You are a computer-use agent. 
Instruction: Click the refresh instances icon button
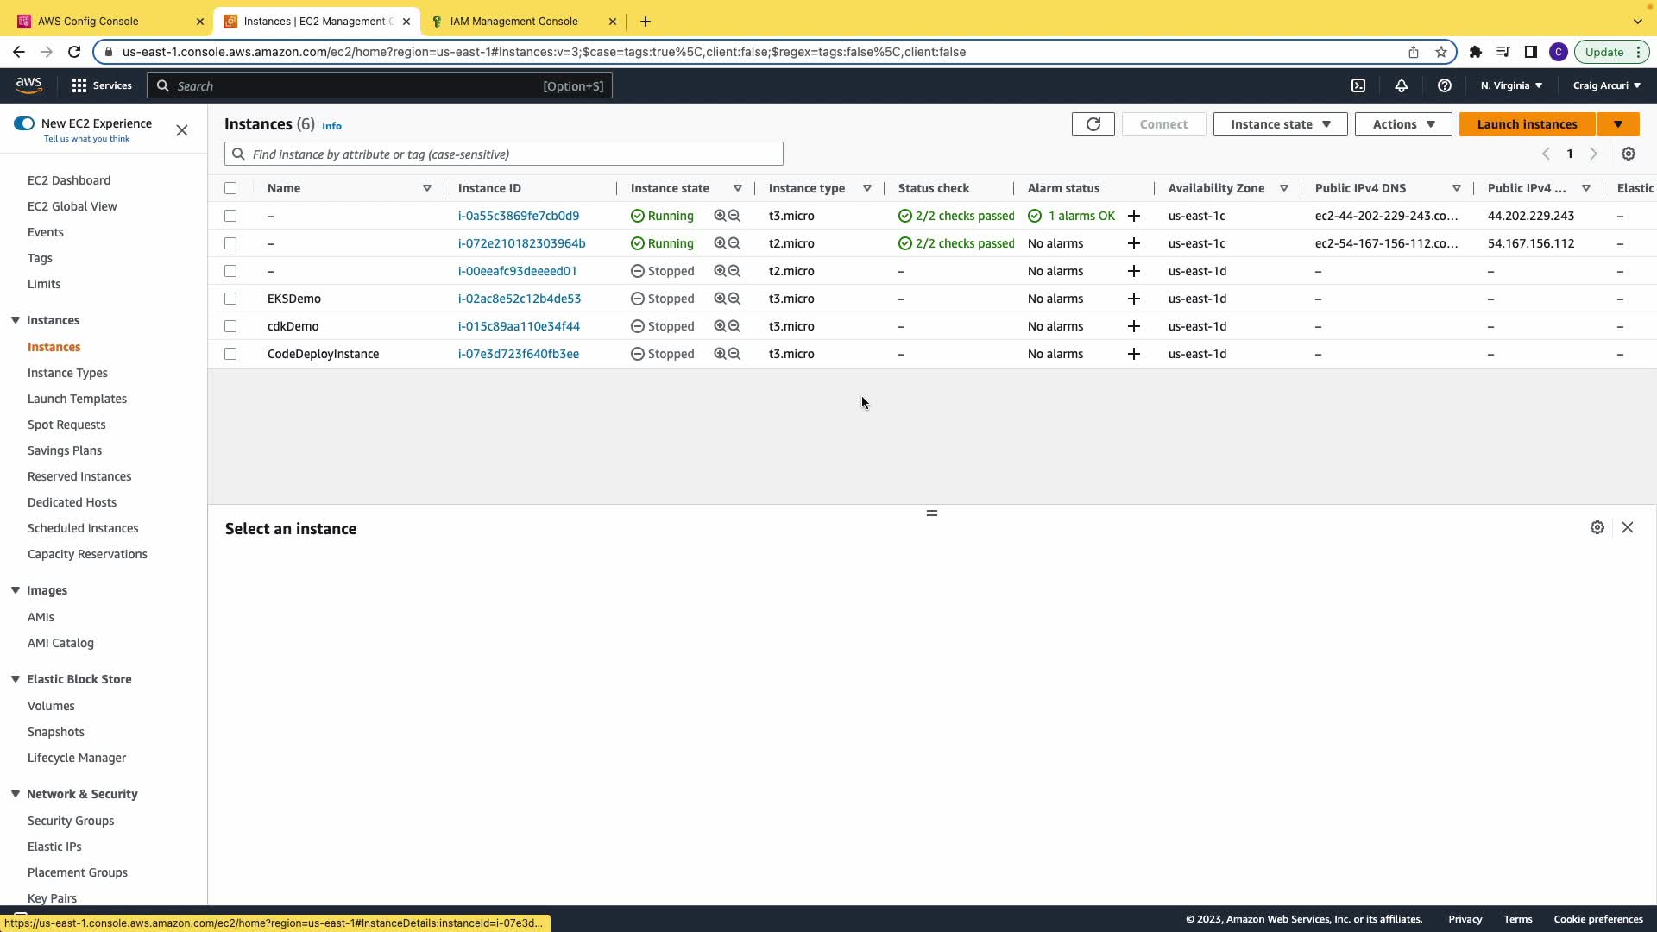[x=1093, y=124]
